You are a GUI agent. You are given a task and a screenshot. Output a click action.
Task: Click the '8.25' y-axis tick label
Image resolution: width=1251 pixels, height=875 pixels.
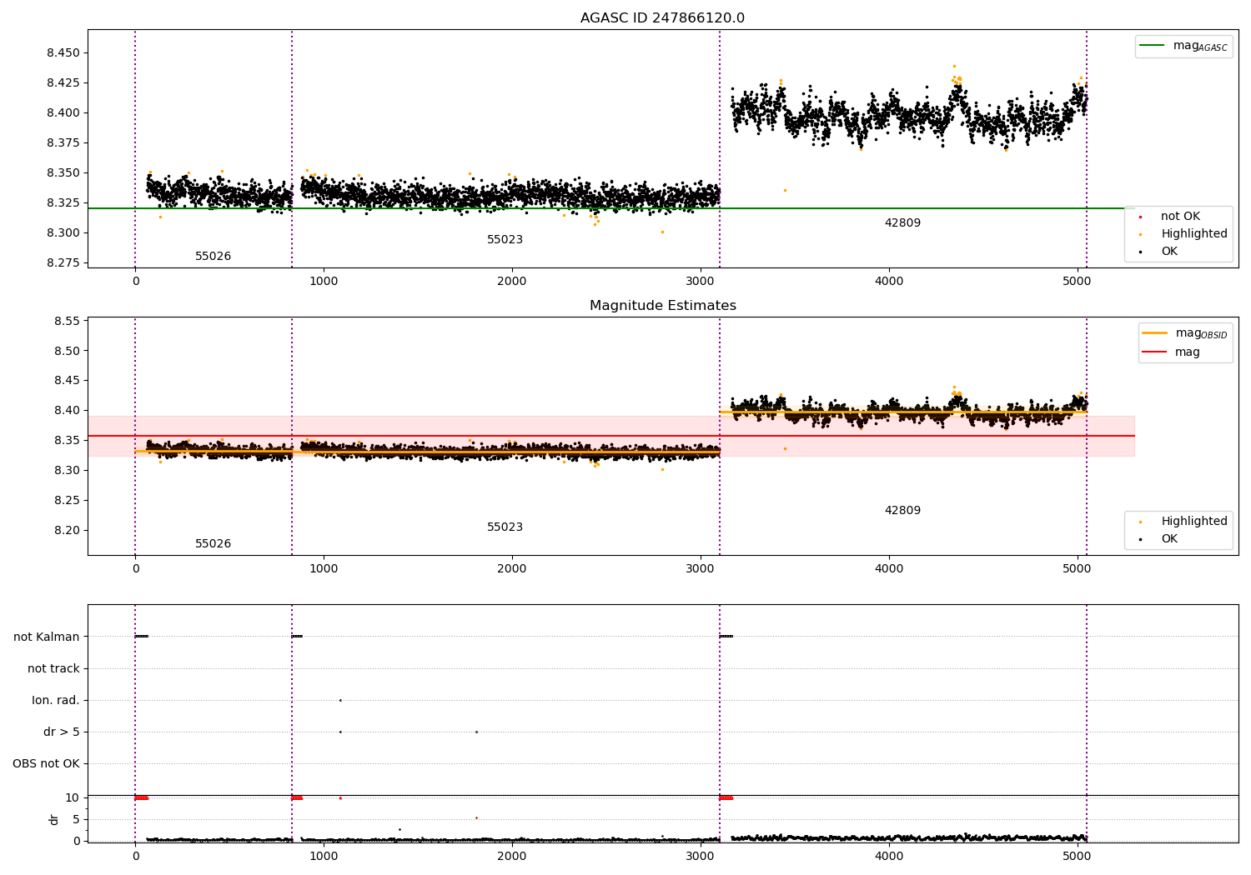[67, 501]
